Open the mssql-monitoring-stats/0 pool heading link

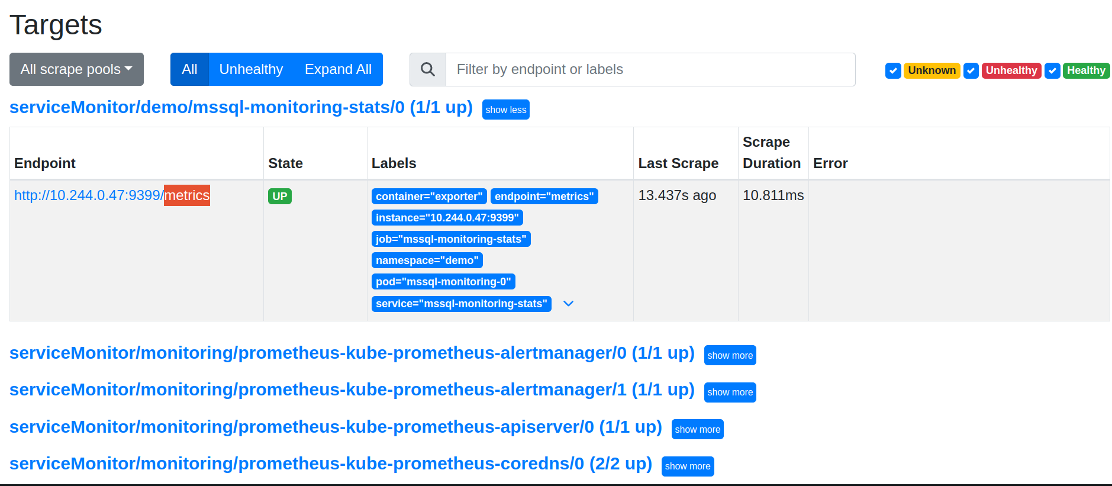click(241, 107)
